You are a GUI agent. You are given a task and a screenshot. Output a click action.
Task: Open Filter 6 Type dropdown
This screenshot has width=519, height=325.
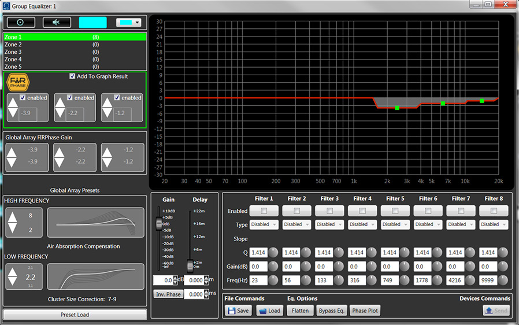click(x=428, y=224)
